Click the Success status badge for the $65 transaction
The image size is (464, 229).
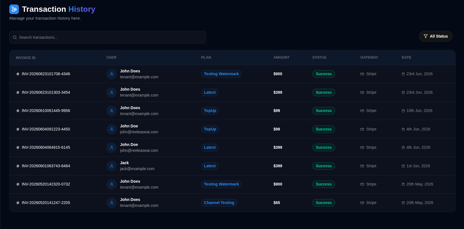[324, 203]
